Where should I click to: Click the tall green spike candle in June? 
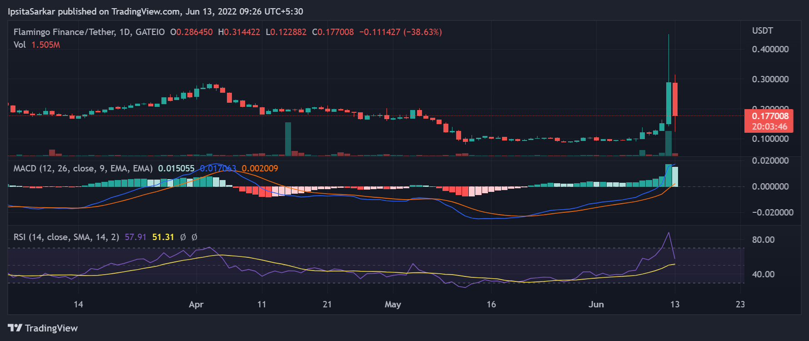coord(668,103)
